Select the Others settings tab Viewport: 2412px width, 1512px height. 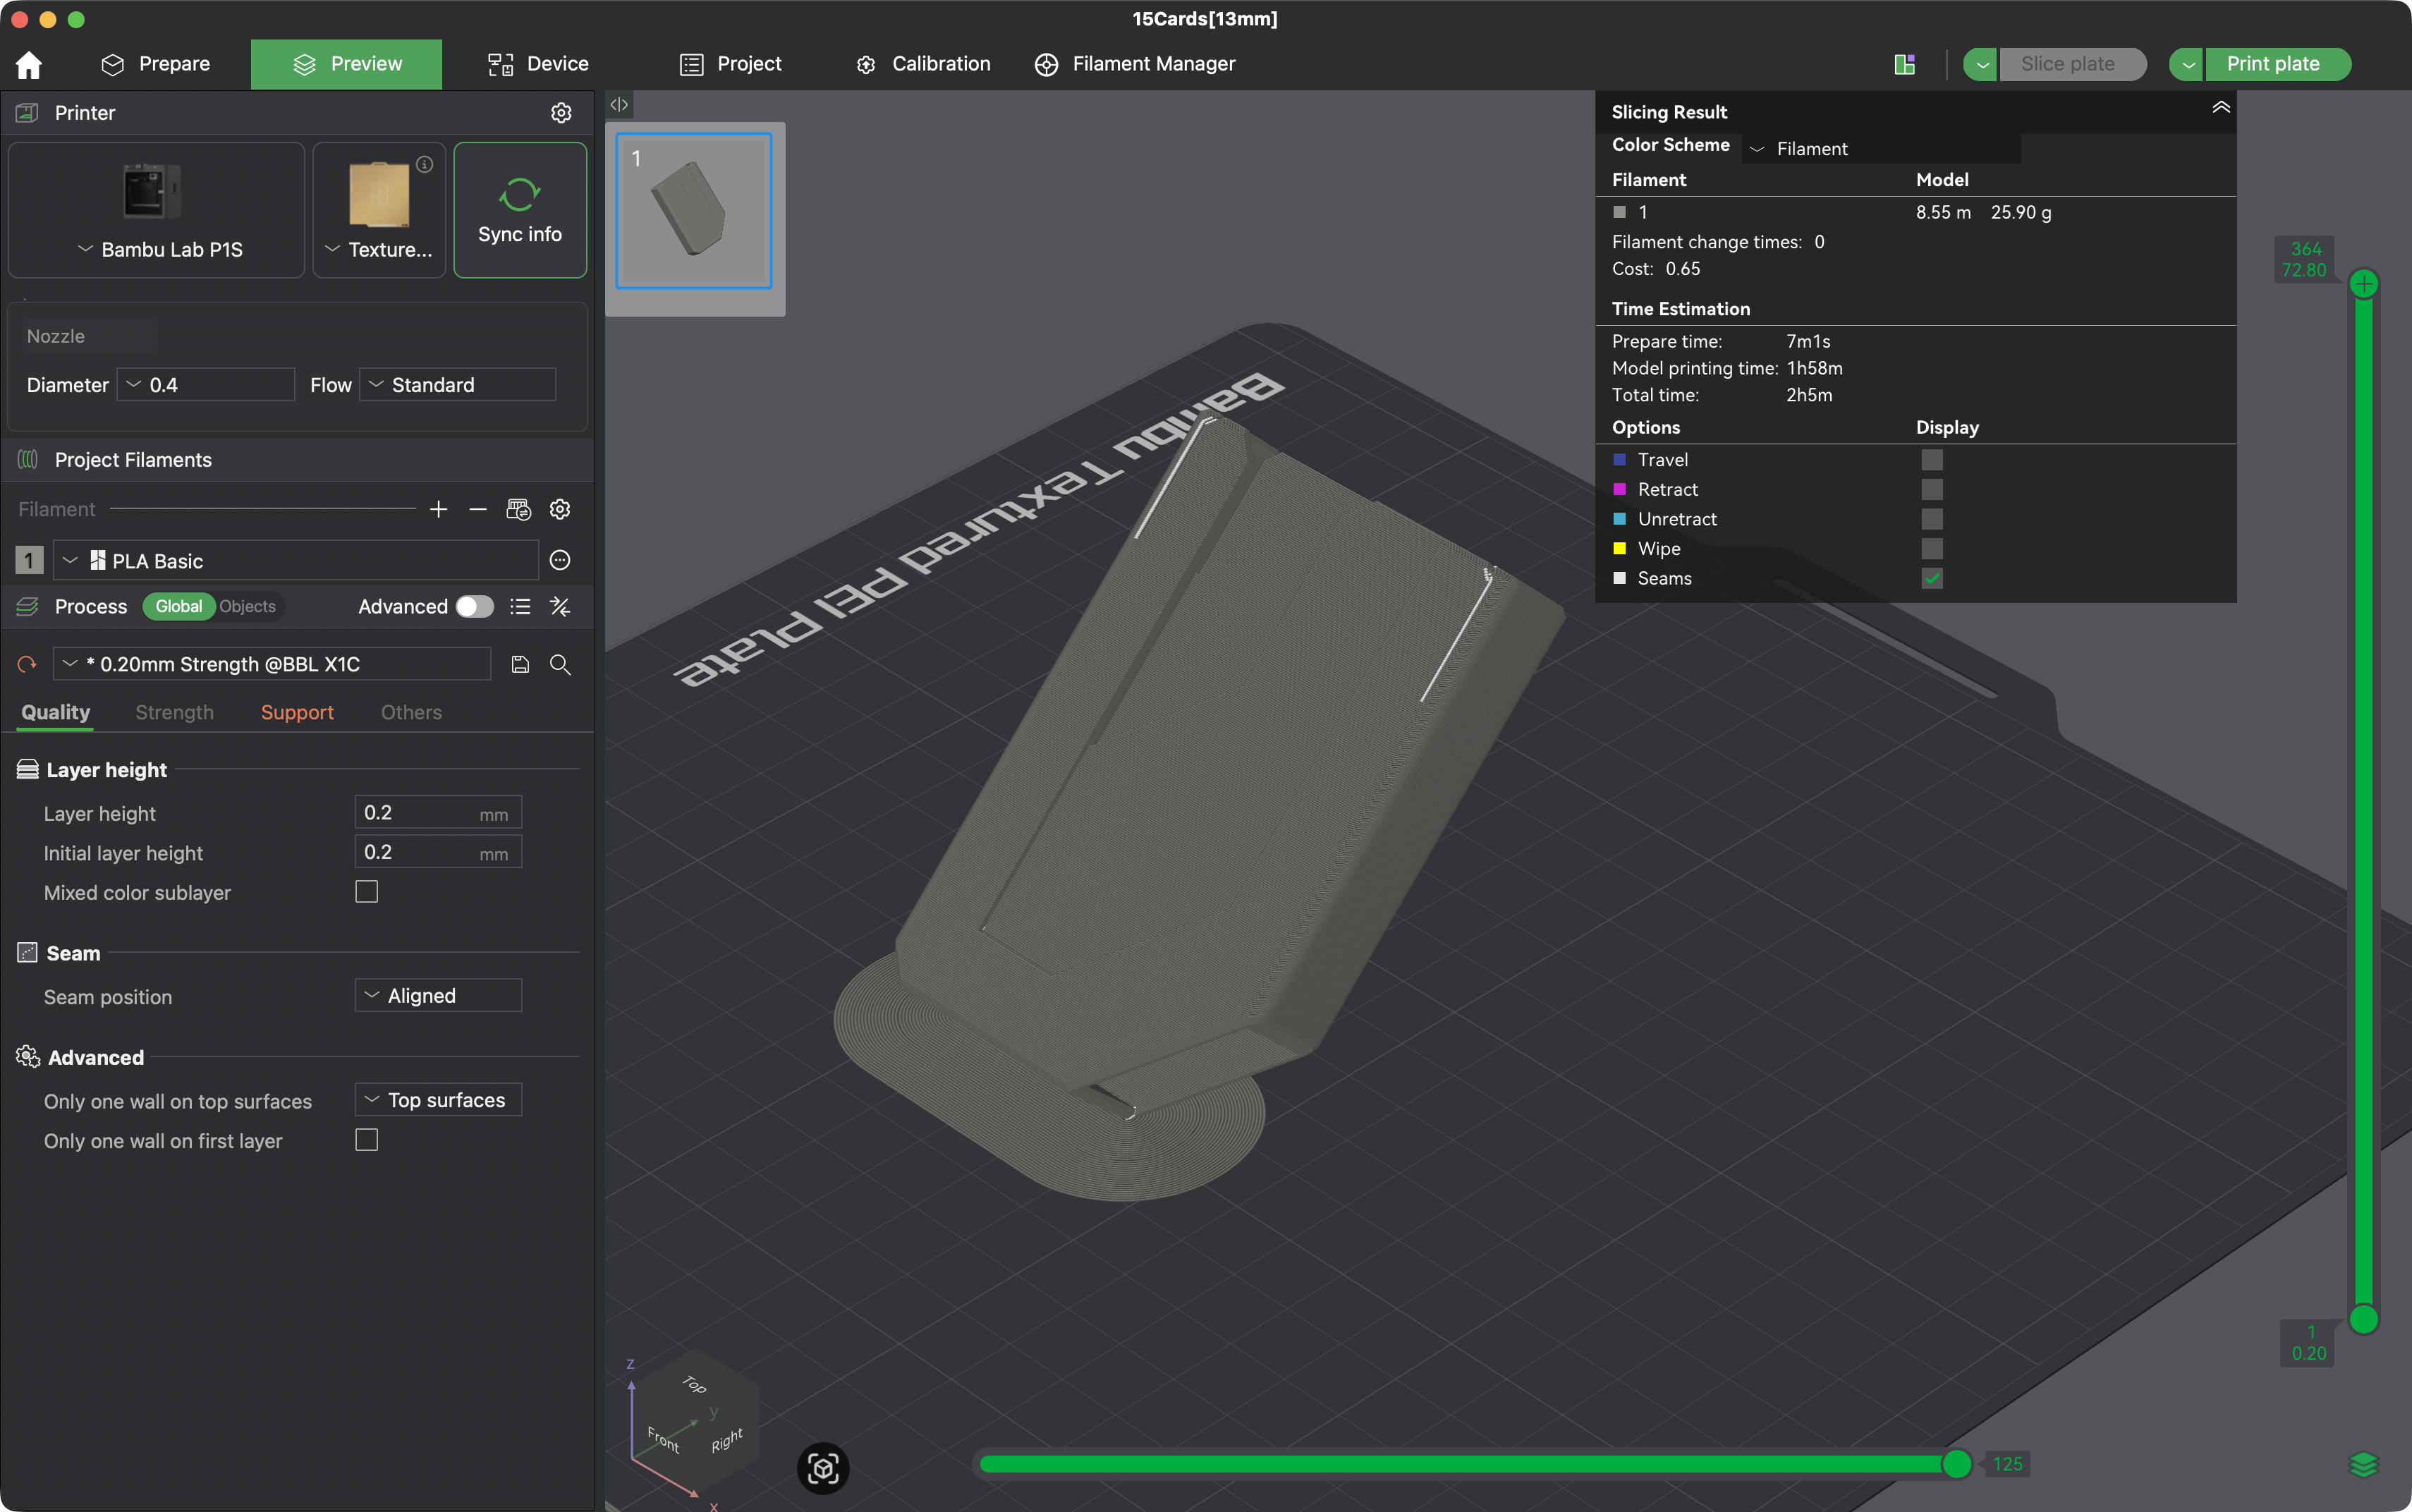[411, 712]
